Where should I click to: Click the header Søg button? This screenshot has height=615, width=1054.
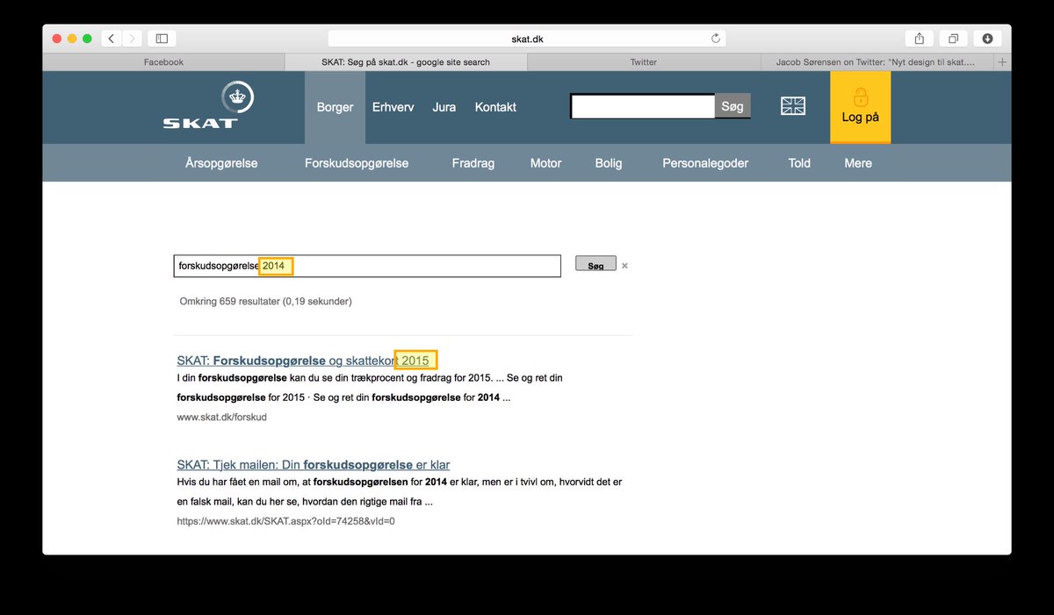pos(733,106)
